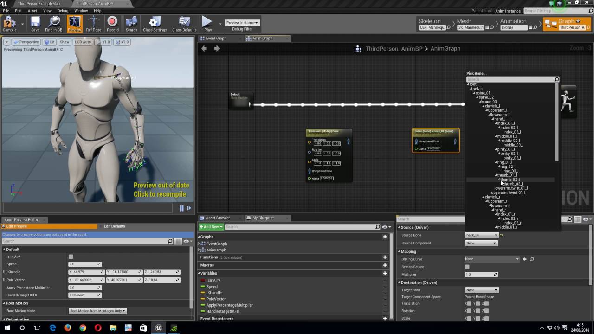Image resolution: width=594 pixels, height=334 pixels.
Task: Check Rotation X checkbox
Action: 469,311
